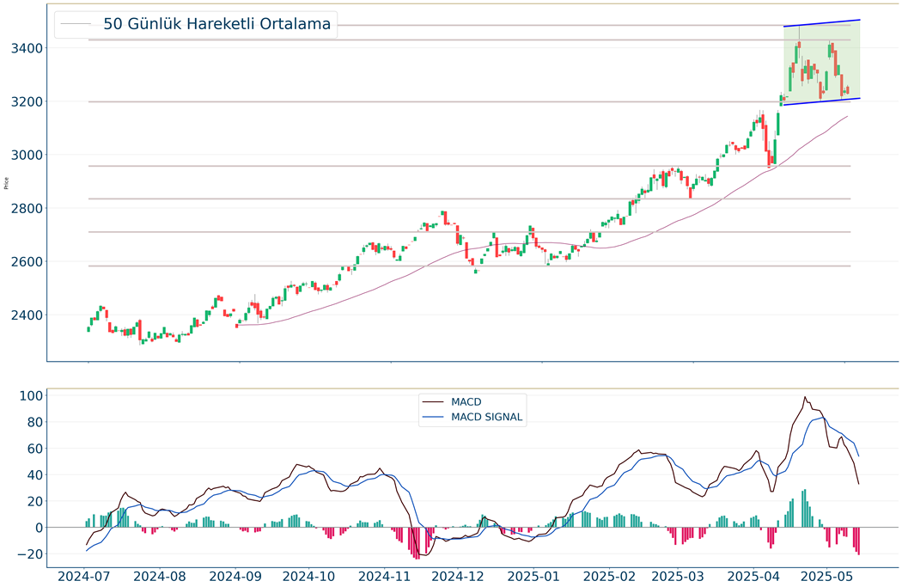Viewport: 902px width, 587px height.
Task: Select the MACD SIGNAL legend entry text
Action: pos(486,418)
